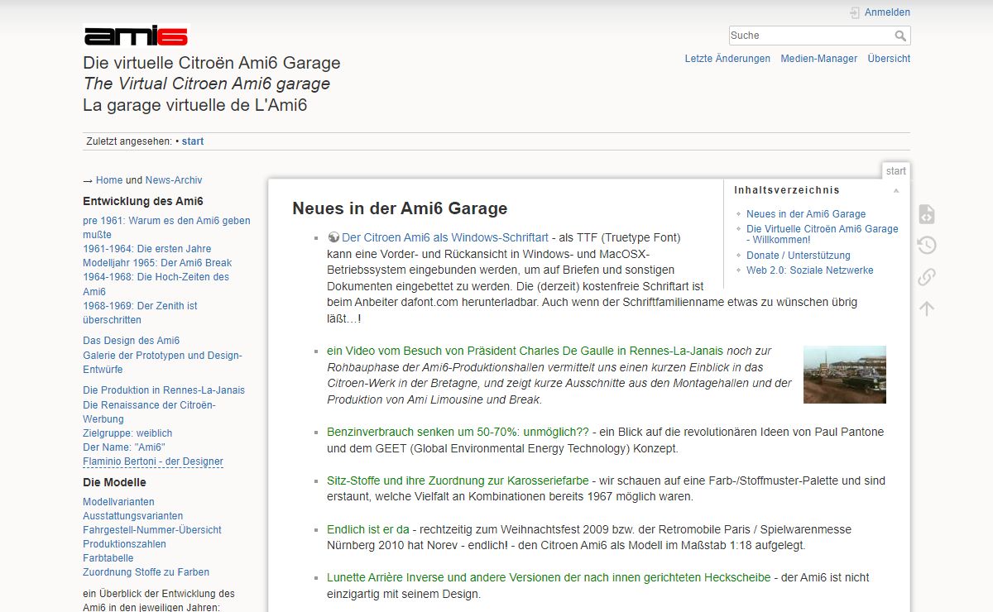Open the 'Lunette Arrière Inverse' article link

[549, 577]
